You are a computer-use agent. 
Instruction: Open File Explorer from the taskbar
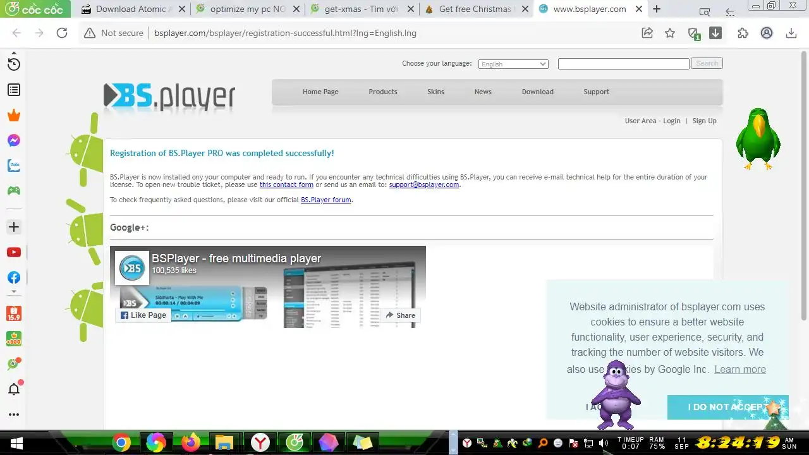coord(224,443)
